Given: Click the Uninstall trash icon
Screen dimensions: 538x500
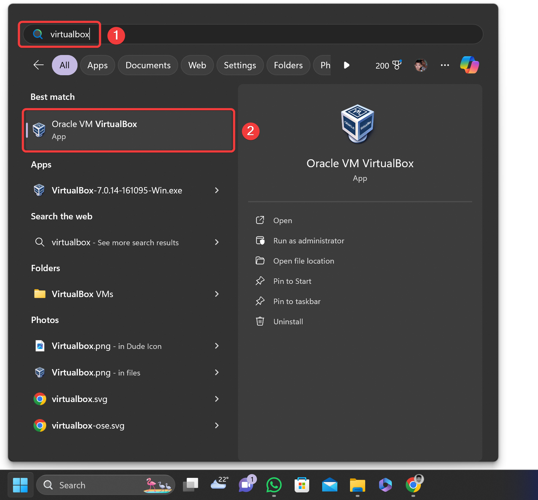Looking at the screenshot, I should [x=260, y=321].
